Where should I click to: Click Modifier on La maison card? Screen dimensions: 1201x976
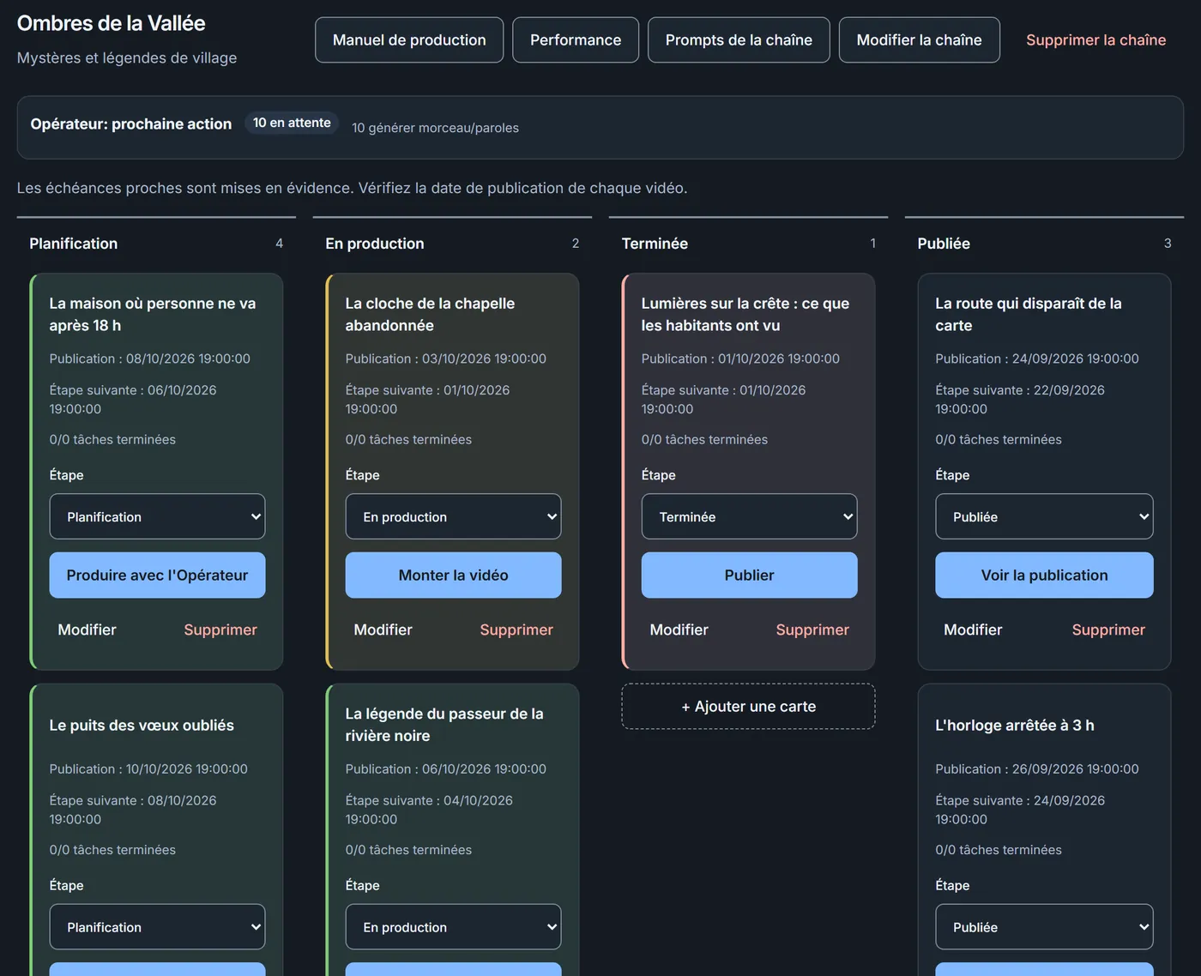click(x=87, y=630)
